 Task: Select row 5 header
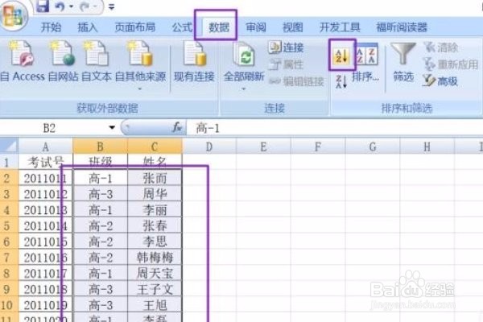pos(9,226)
